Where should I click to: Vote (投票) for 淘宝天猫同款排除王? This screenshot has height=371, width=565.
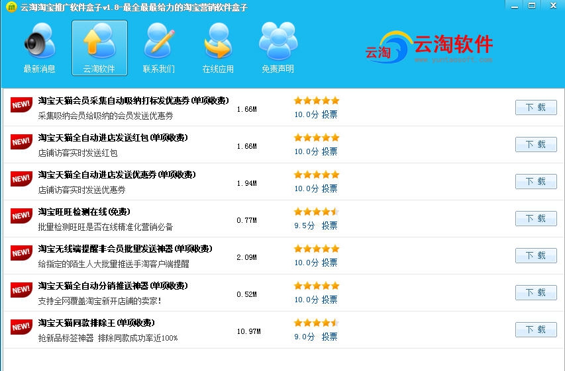[329, 337]
